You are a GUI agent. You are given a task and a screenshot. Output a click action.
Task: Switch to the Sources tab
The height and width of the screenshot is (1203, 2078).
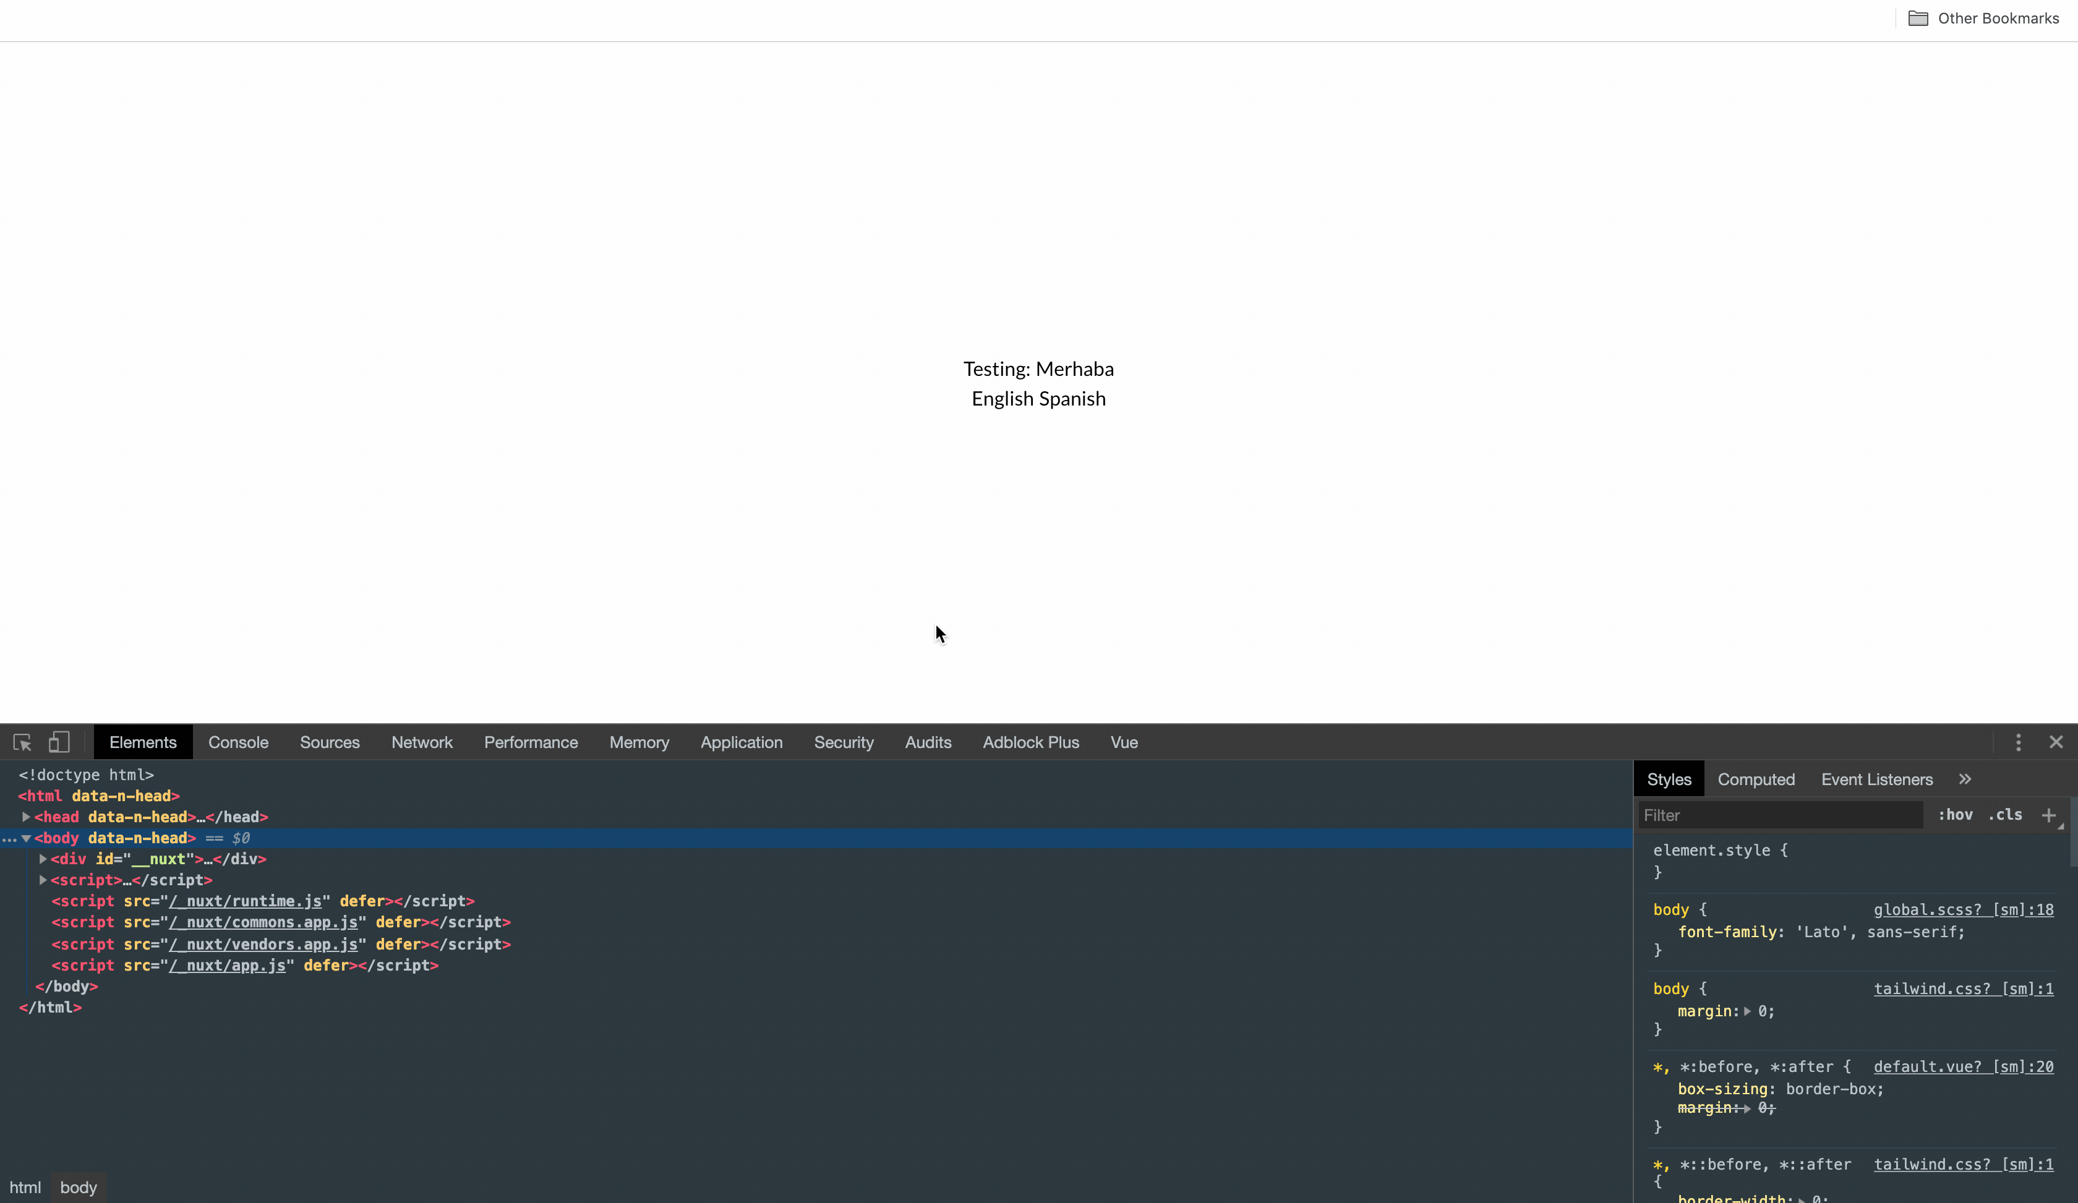click(330, 742)
